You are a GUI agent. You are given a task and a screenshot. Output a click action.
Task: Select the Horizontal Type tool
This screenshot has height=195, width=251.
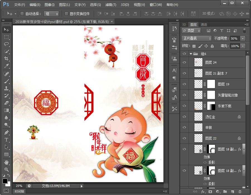[6, 140]
